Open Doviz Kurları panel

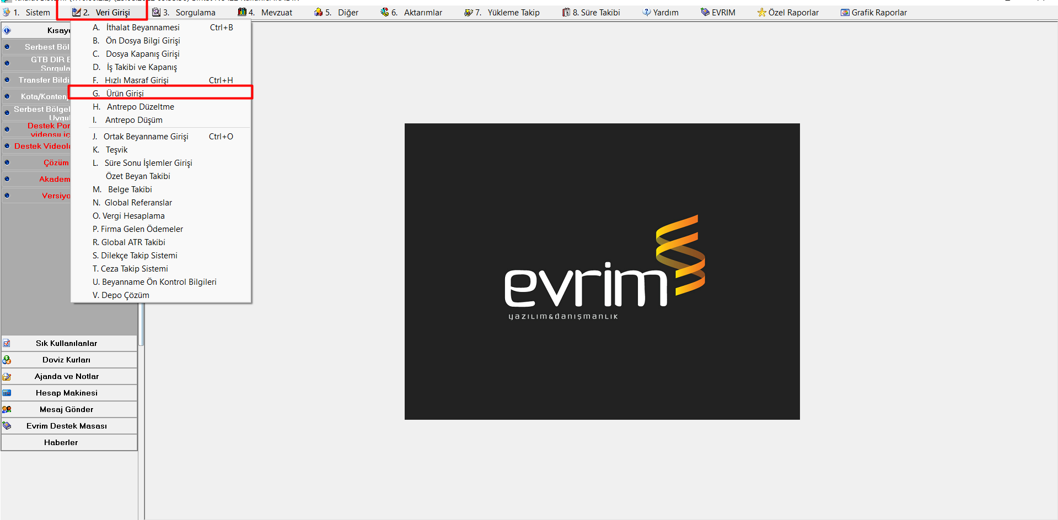coord(69,360)
